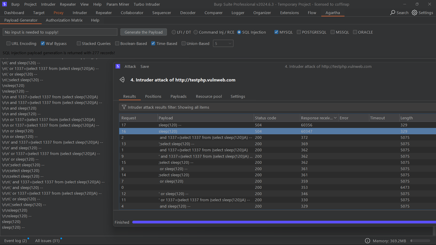Uncheck the MYSQL checkbox

(x=276, y=32)
